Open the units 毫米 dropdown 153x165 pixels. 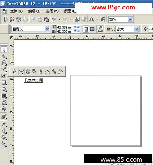(137, 29)
